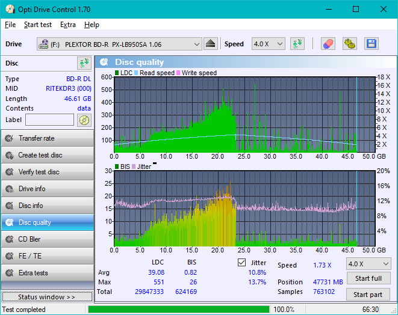Open the Start test menu
398x315 pixels.
(x=38, y=25)
